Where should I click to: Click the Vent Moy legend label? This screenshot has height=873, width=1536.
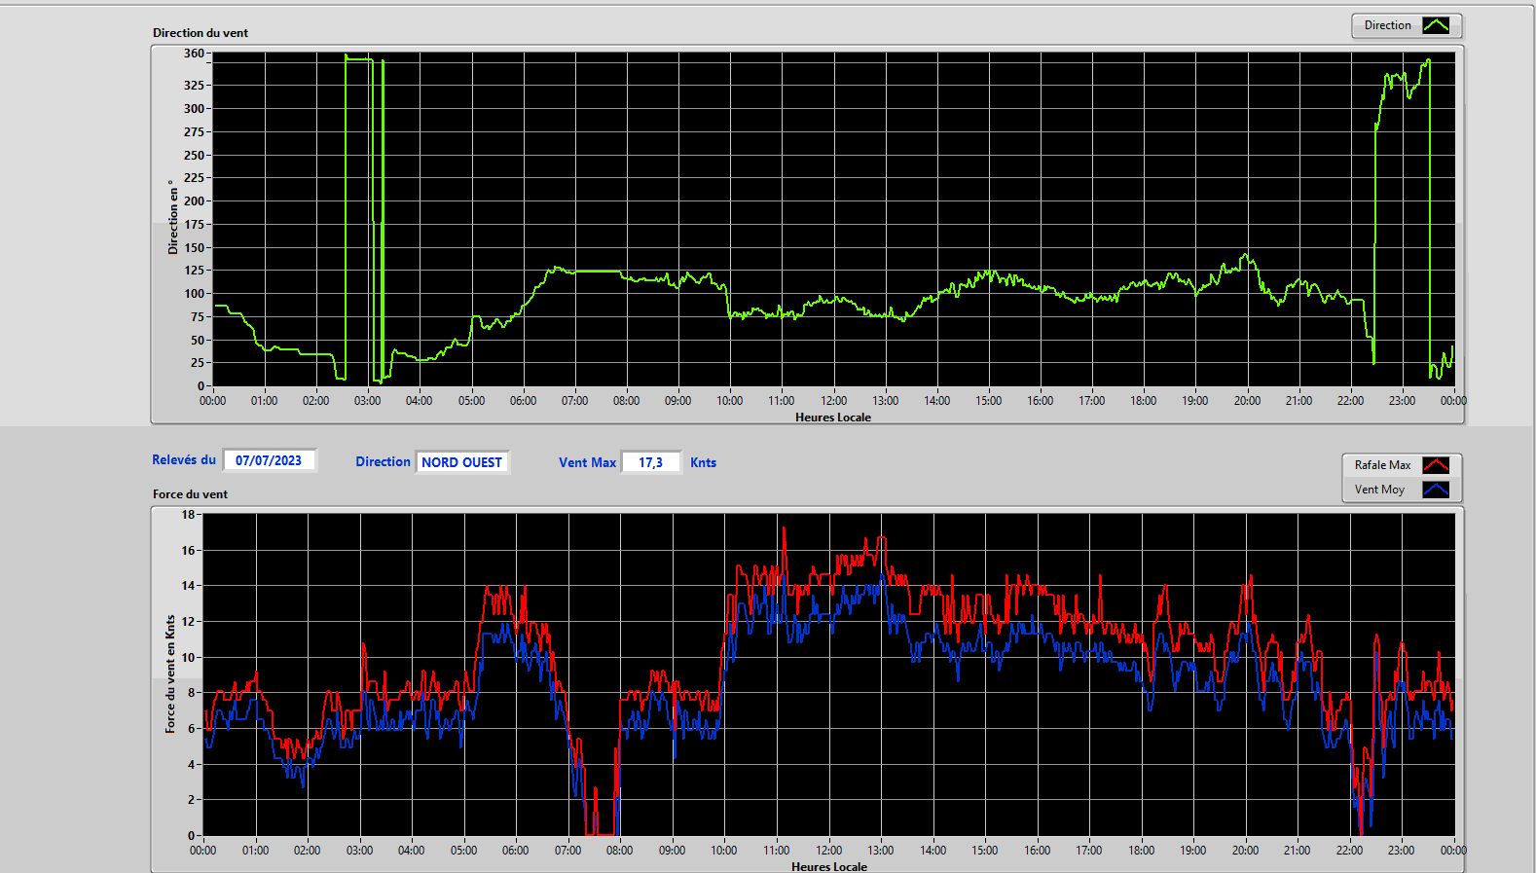click(x=1379, y=490)
